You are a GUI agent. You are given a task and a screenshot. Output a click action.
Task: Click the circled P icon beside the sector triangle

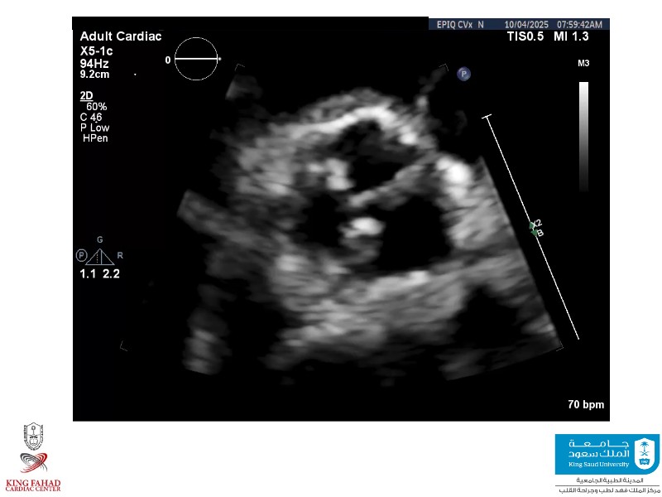81,255
